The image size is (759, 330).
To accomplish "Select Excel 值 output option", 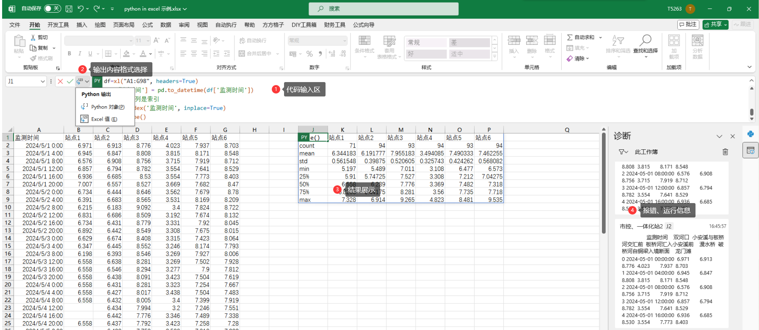I will [104, 119].
